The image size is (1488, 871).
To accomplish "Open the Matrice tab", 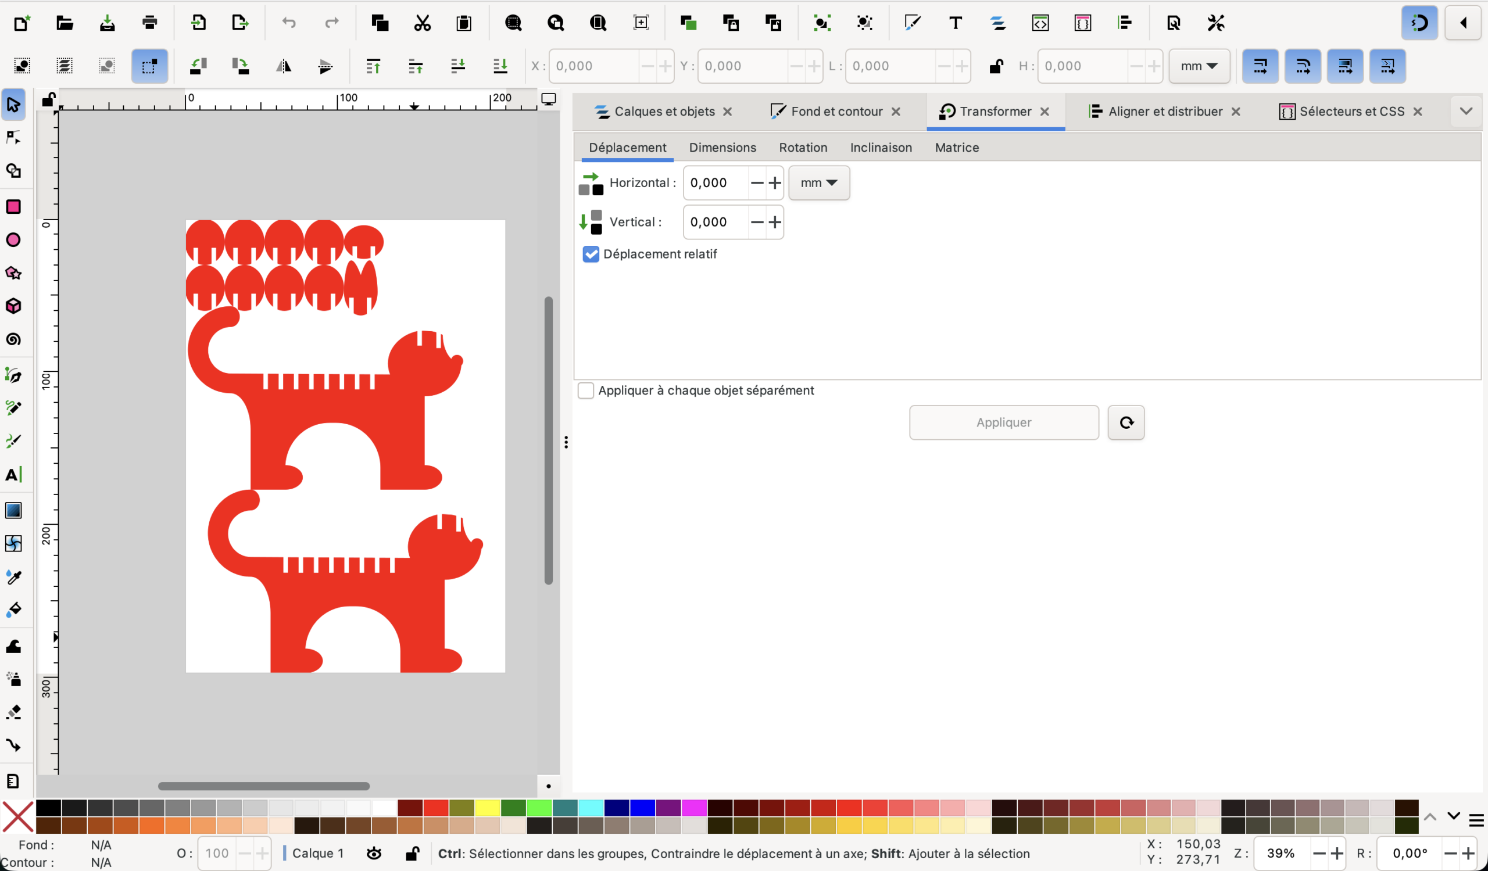I will click(x=957, y=148).
